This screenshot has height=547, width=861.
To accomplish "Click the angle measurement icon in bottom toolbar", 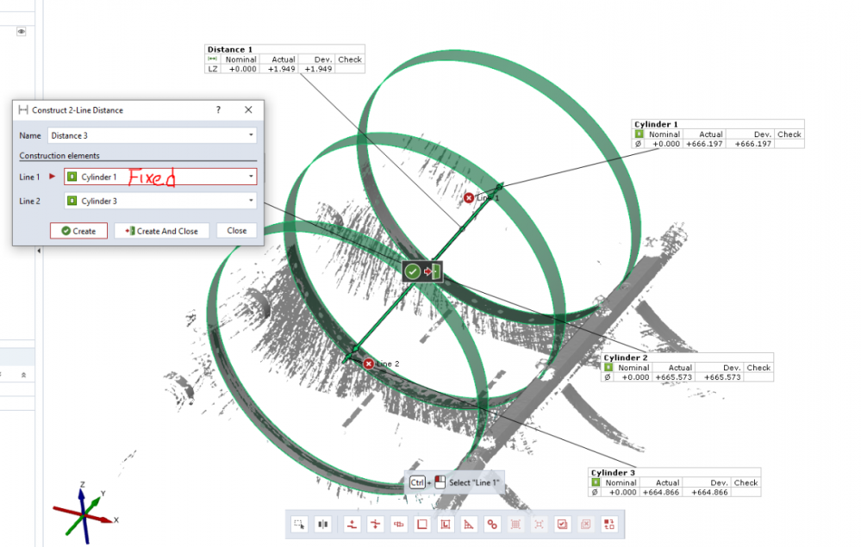I will point(469,524).
